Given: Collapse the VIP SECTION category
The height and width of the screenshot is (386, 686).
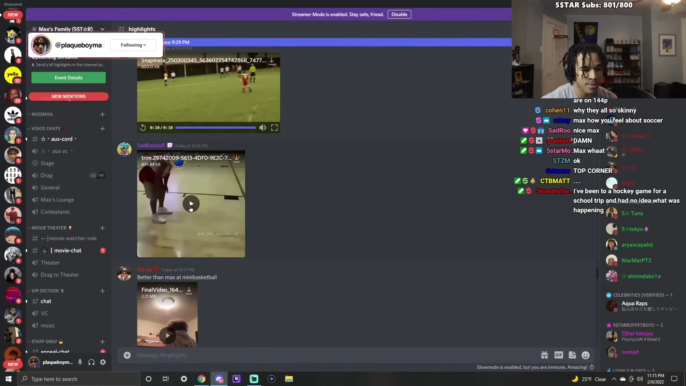Looking at the screenshot, I should pos(45,291).
